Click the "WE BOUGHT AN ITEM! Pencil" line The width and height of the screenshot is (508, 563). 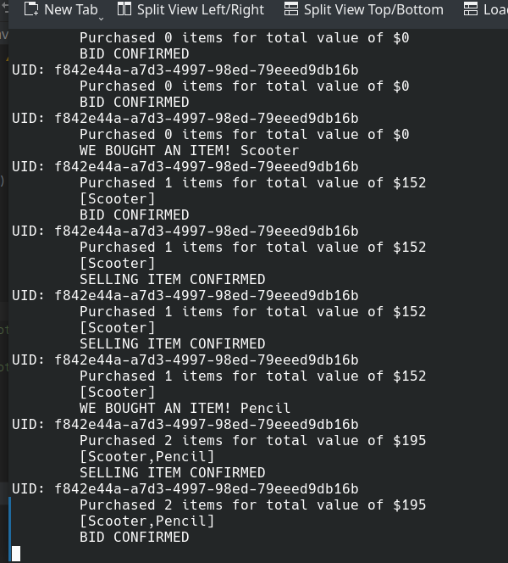point(185,408)
